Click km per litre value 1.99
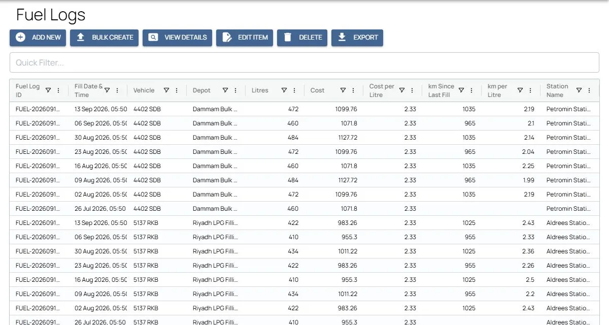This screenshot has height=325, width=609. pyautogui.click(x=528, y=180)
